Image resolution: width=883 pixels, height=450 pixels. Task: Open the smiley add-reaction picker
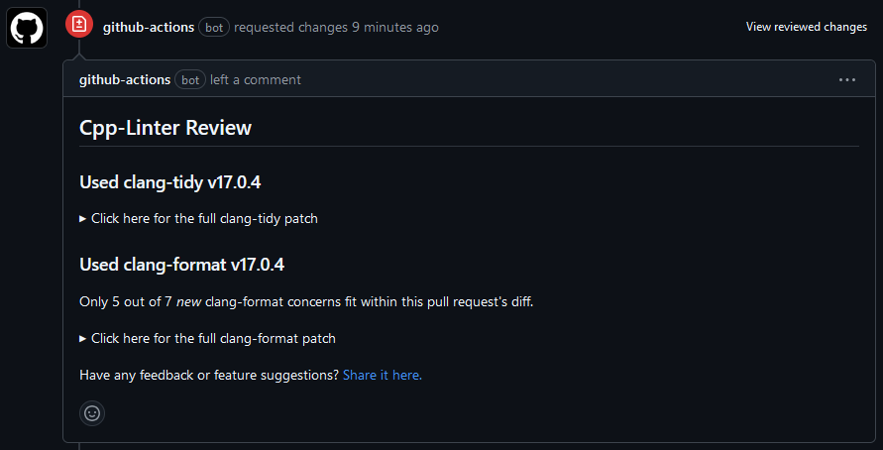(92, 413)
